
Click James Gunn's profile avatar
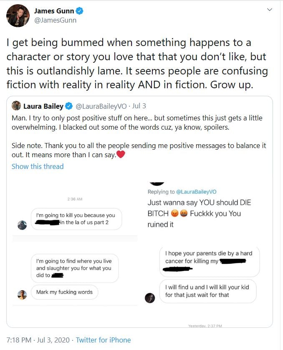coord(18,16)
